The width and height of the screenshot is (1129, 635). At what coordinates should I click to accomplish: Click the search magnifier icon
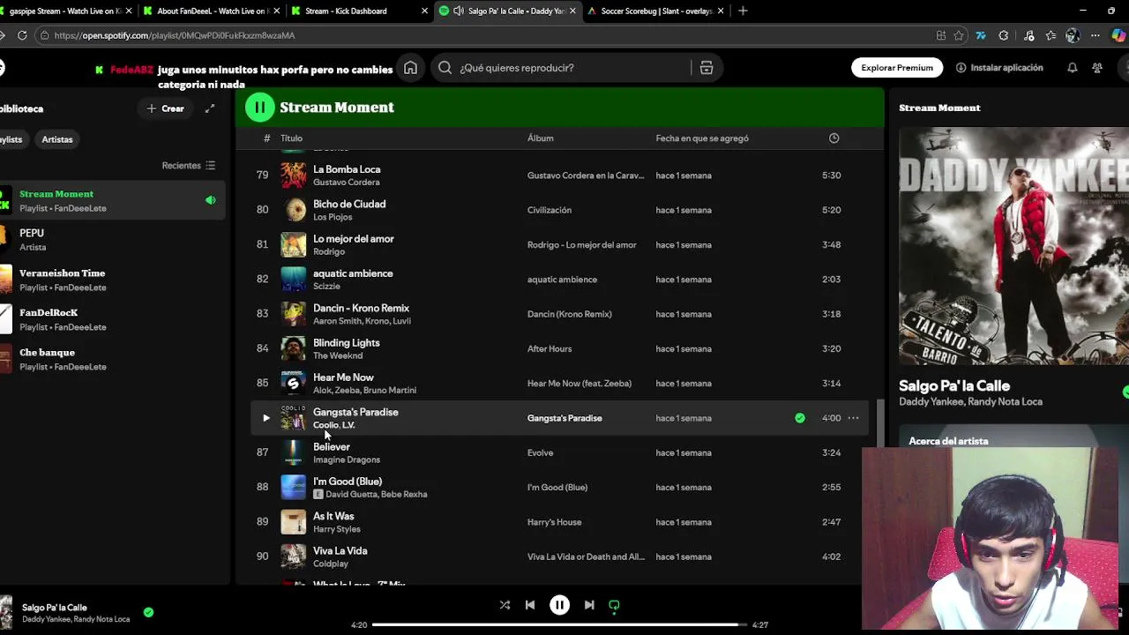[445, 68]
